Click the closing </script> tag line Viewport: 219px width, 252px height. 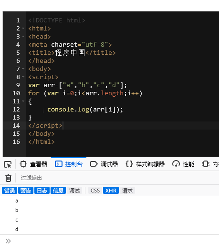(45, 126)
